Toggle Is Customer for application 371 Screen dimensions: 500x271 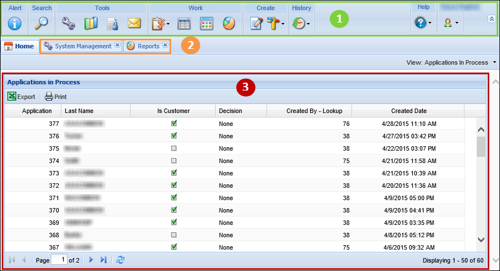point(174,197)
